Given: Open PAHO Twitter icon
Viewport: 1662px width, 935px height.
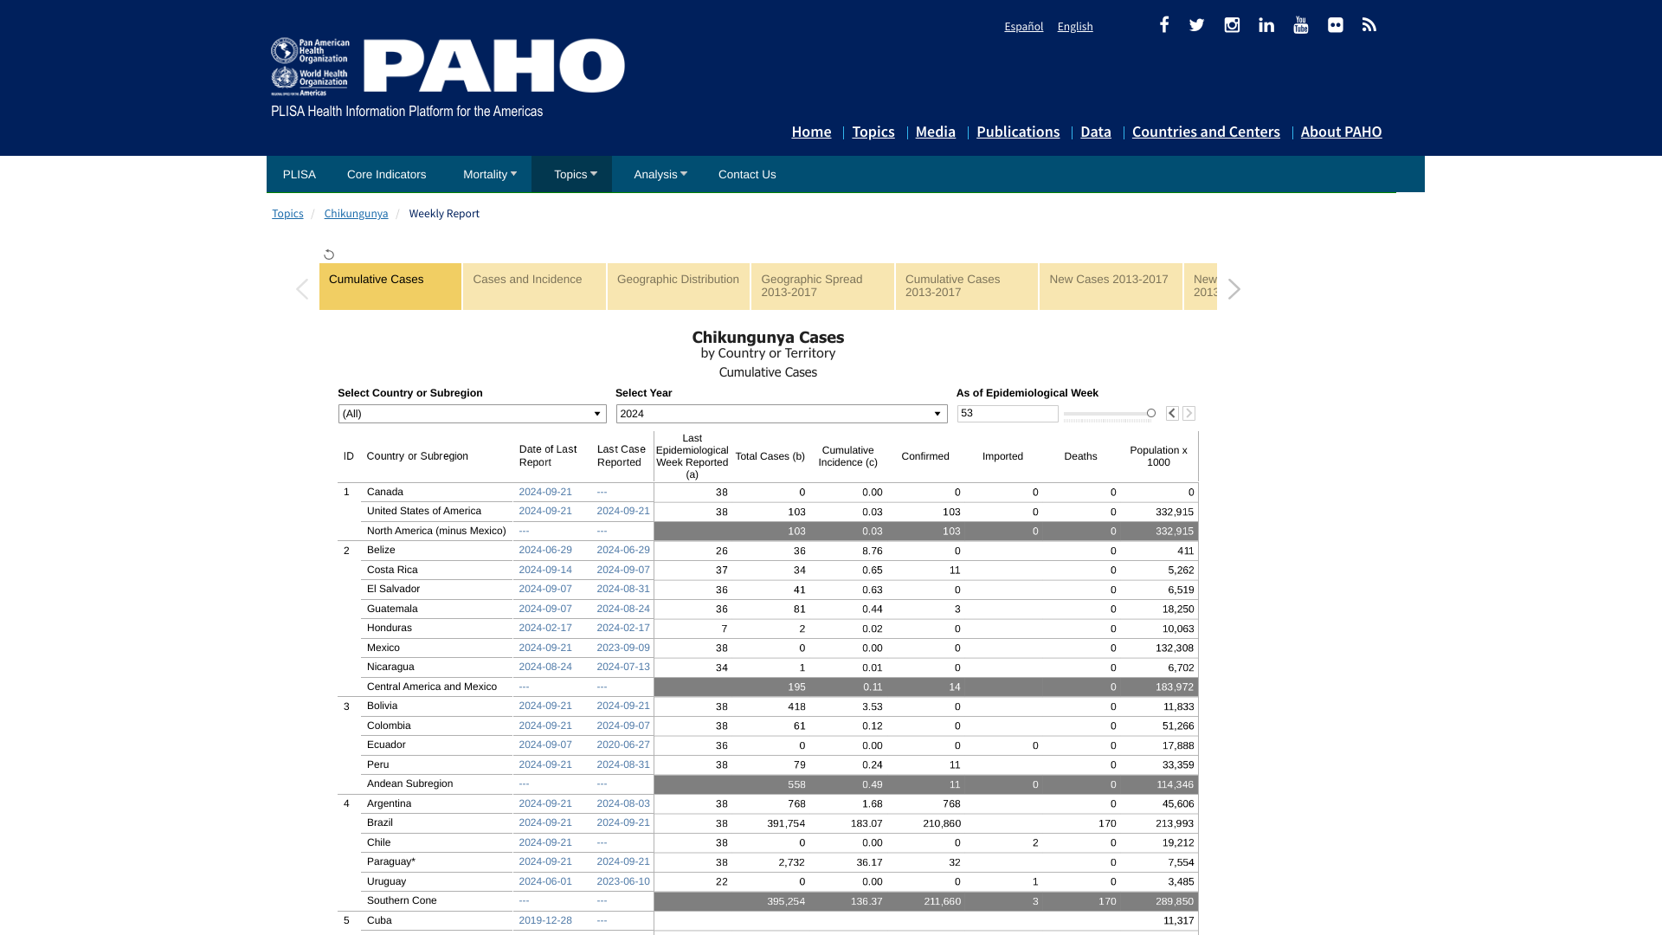Looking at the screenshot, I should click(1197, 25).
